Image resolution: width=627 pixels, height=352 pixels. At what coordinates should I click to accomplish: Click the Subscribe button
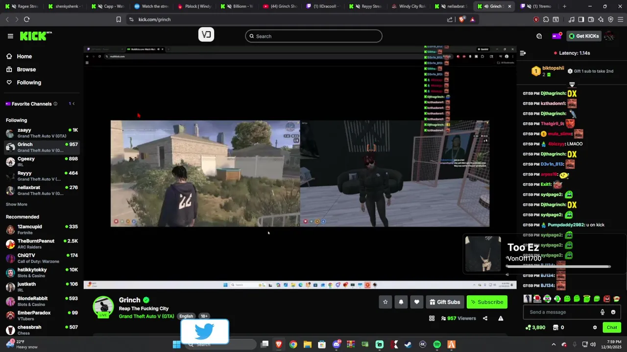click(x=487, y=302)
